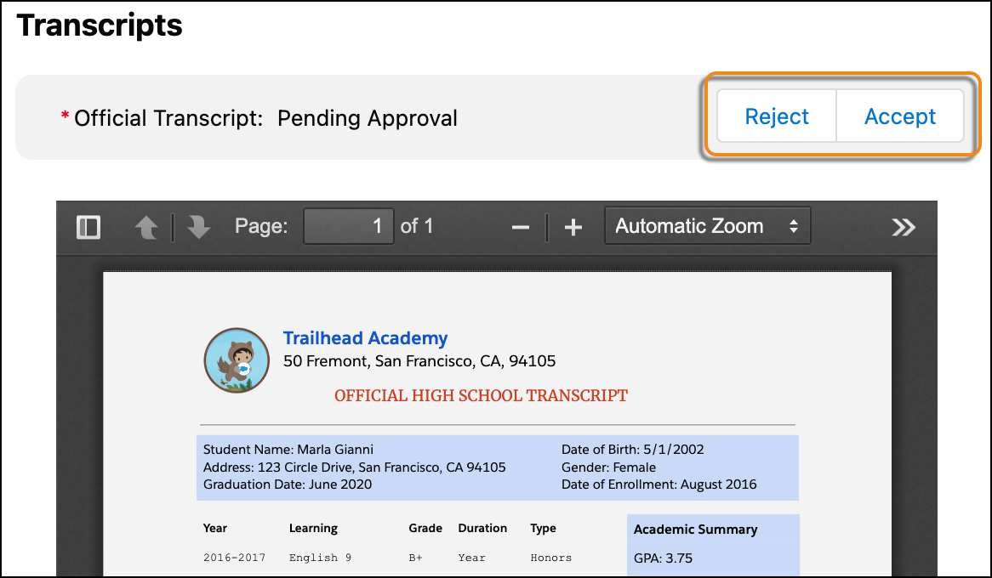Image resolution: width=992 pixels, height=578 pixels.
Task: Click Gender: Female text
Action: tap(608, 467)
